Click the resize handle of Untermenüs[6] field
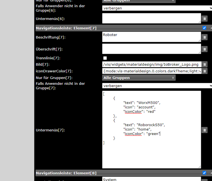Viewport: 212px width, 181px height. pyautogui.click(x=200, y=22)
